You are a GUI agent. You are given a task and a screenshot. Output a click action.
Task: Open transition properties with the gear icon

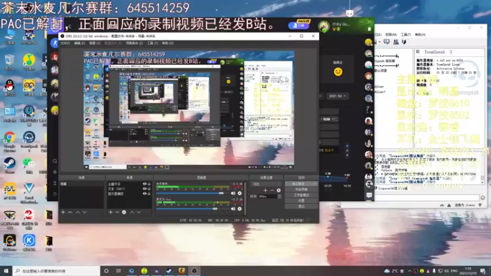[x=279, y=190]
